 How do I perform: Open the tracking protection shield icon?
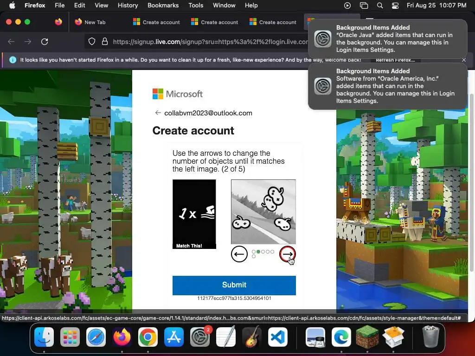click(92, 41)
